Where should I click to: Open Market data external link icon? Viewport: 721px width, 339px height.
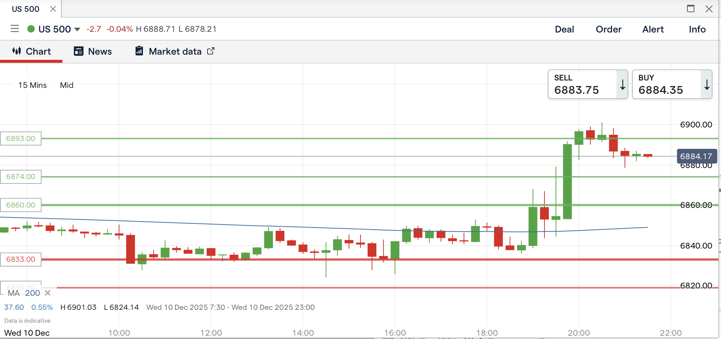211,51
